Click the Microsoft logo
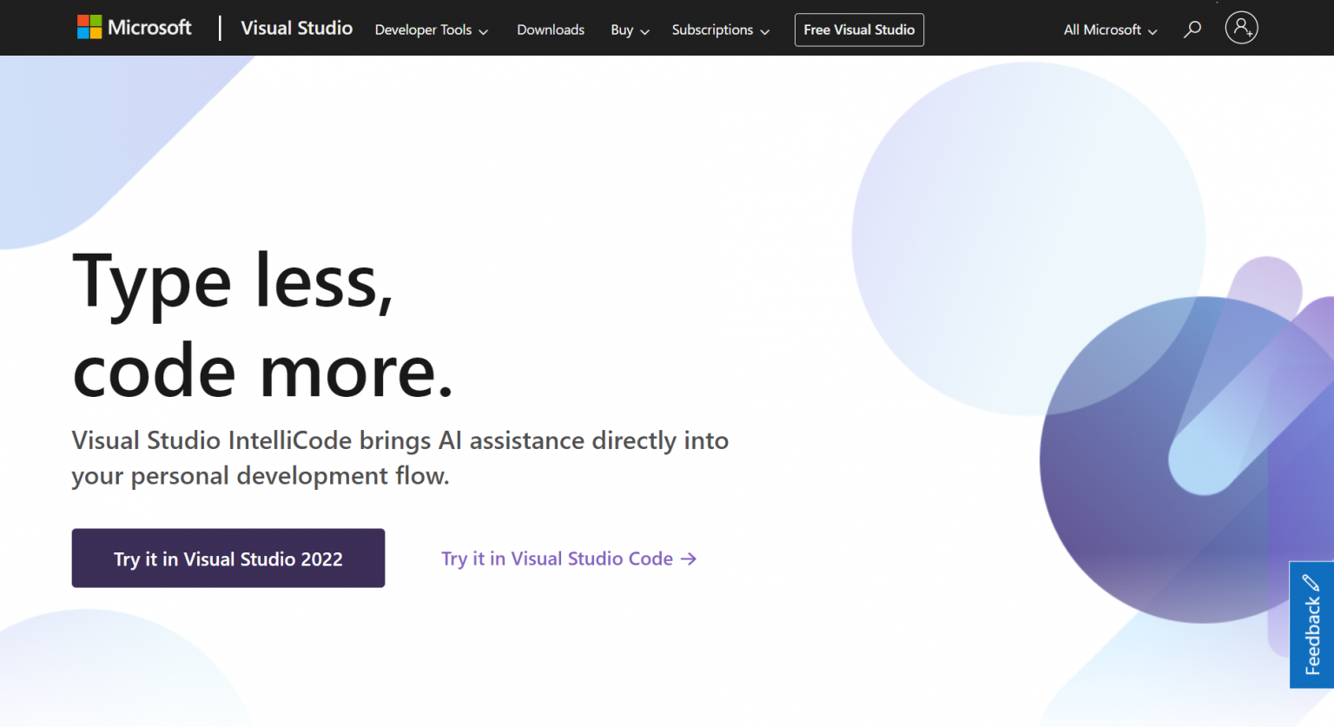 point(134,27)
